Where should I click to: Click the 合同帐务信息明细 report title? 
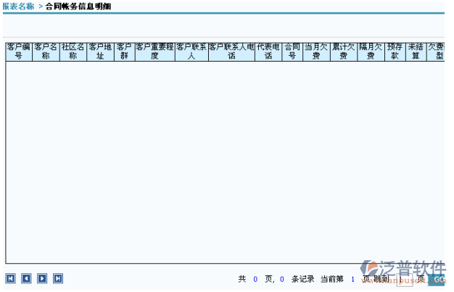click(78, 6)
